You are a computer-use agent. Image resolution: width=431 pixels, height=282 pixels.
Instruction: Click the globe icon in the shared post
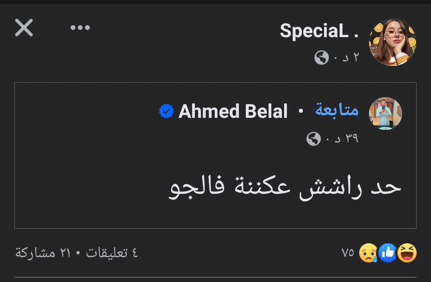click(314, 139)
